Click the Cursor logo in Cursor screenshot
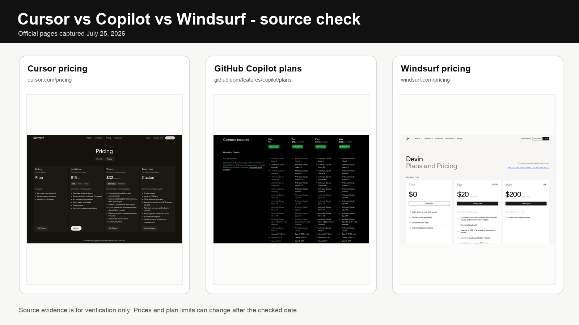 coord(39,138)
